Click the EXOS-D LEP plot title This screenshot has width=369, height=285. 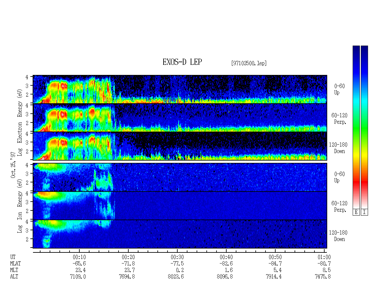tap(182, 62)
